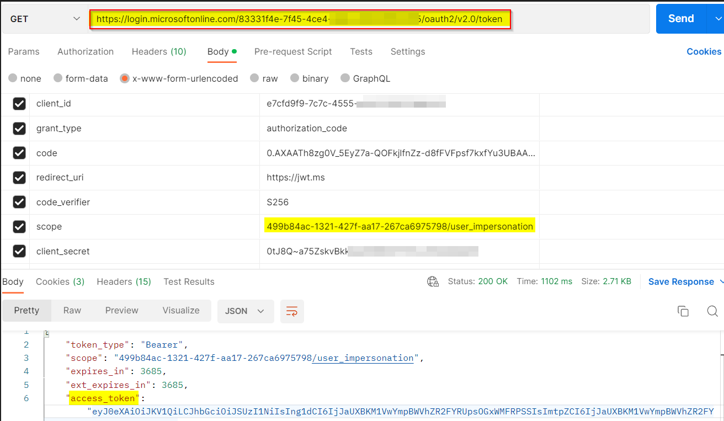This screenshot has width=724, height=421.
Task: Select the request Body tab
Action: [222, 52]
